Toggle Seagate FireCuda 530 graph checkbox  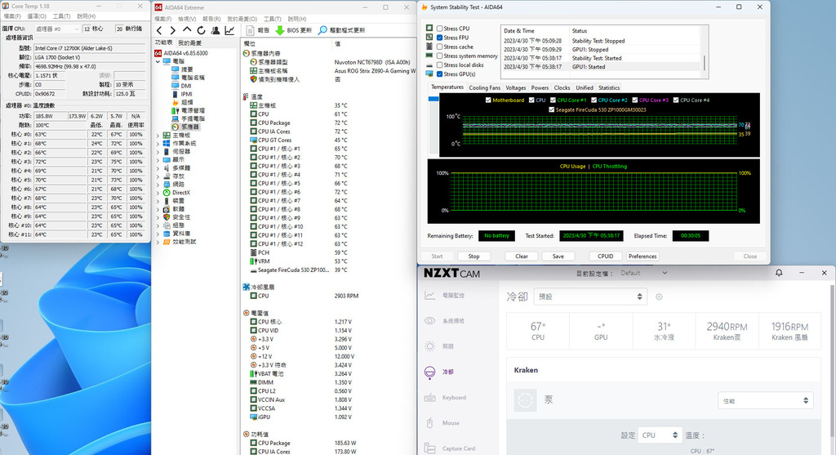(x=551, y=109)
